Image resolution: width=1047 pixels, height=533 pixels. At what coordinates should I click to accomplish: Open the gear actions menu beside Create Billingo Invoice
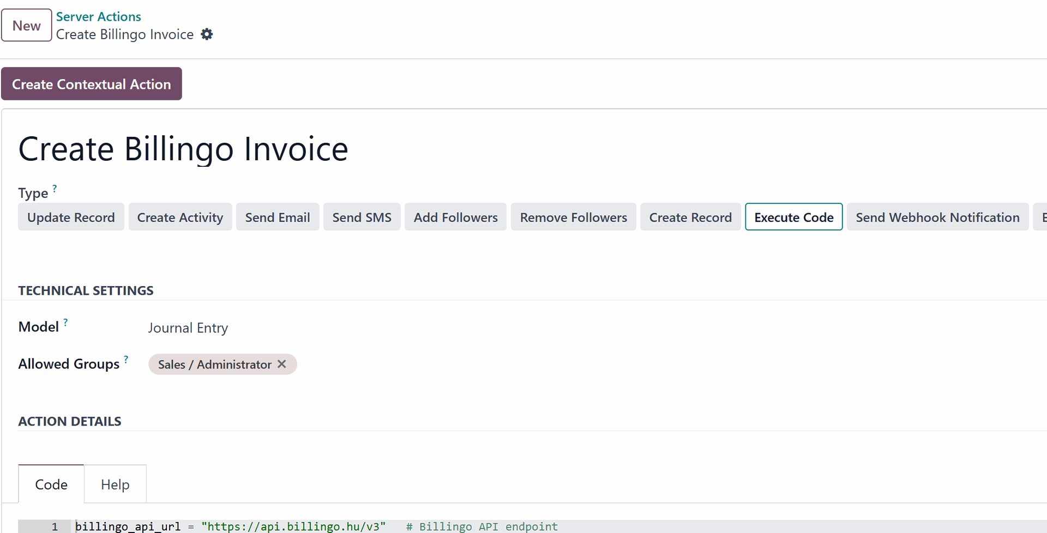coord(207,34)
